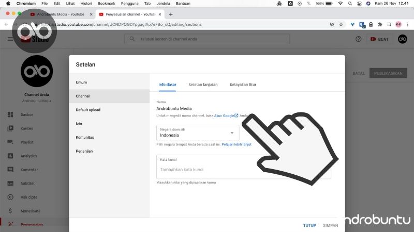Click the large channel profile picture
The image size is (414, 232).
[x=37, y=71]
